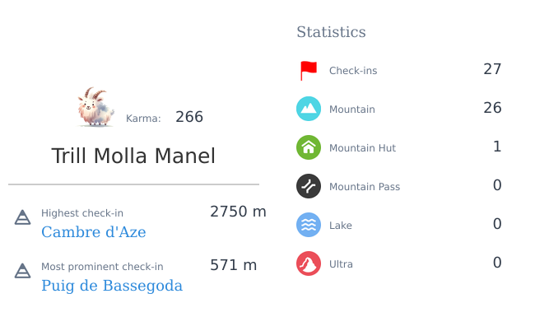Click the Most prominent check-in peak icon
This screenshot has height=317, width=535.
(x=22, y=271)
